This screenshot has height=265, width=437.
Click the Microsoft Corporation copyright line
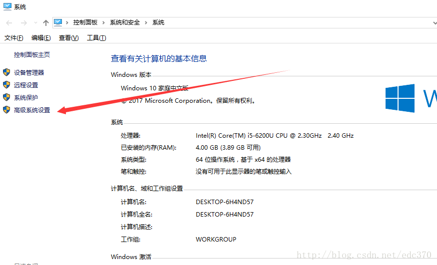click(188, 101)
